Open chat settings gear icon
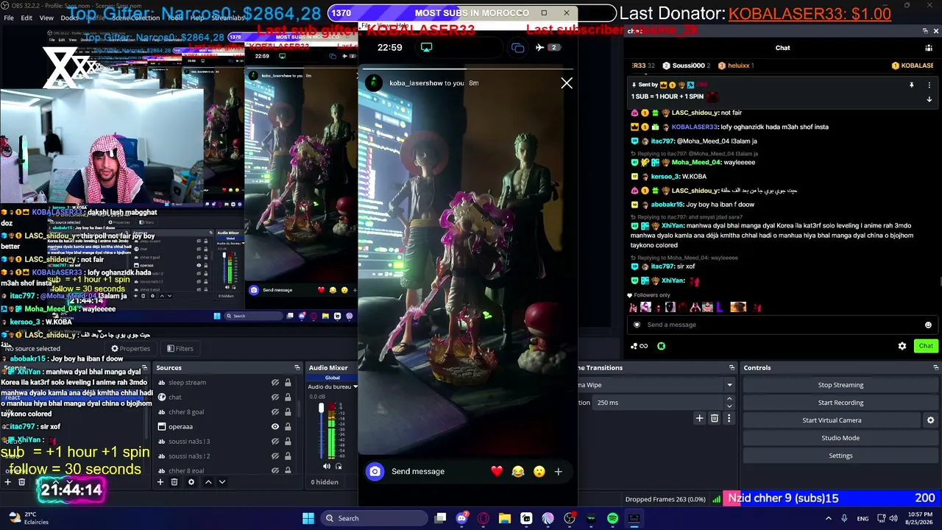 point(902,346)
